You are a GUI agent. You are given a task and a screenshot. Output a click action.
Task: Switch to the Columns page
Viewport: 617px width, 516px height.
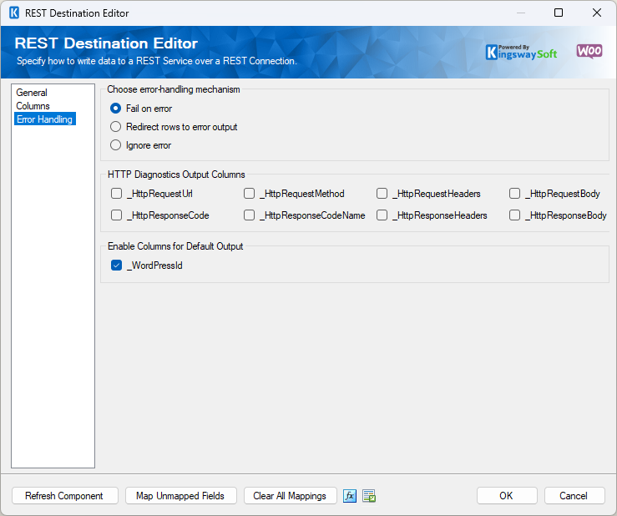(33, 106)
